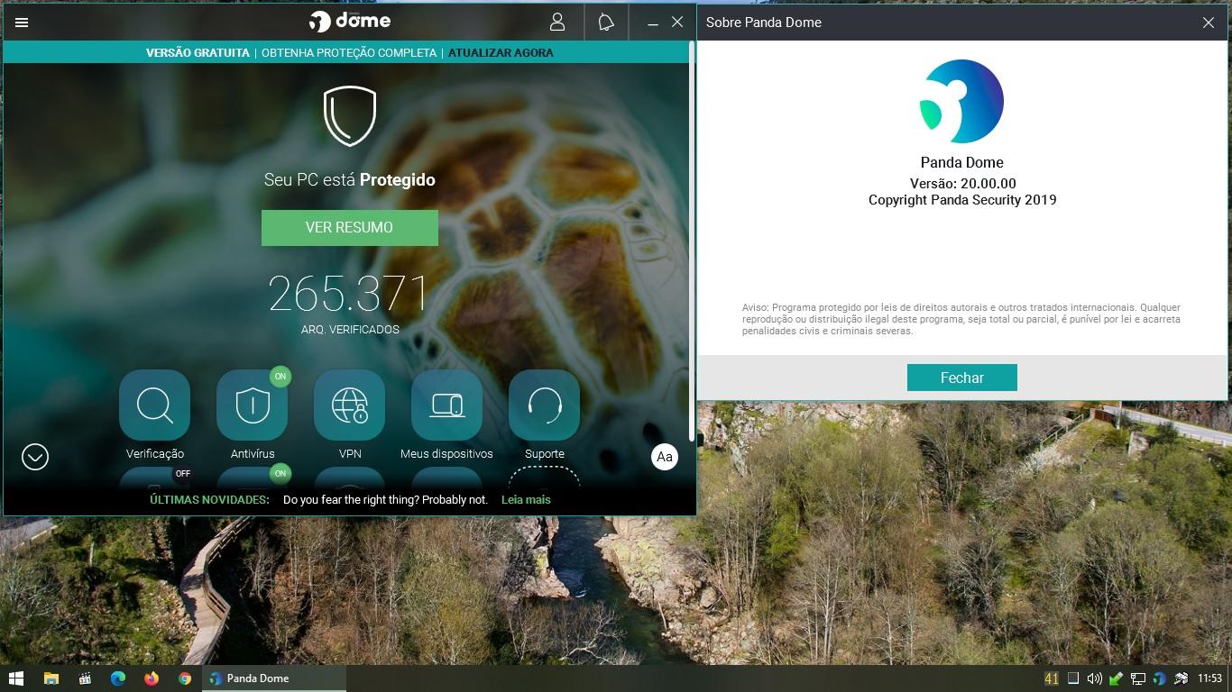Click the 'Do you fear the right thing?' headline
The image size is (1232, 692).
385,499
